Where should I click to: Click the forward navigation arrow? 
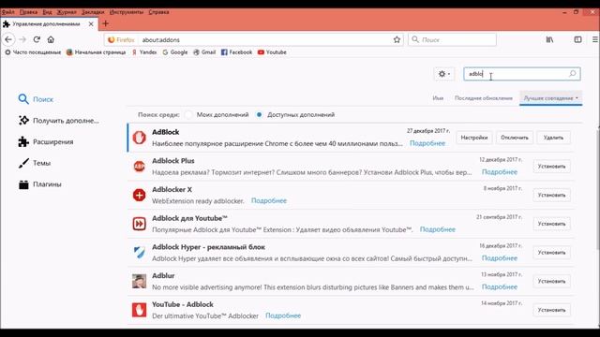pyautogui.click(x=22, y=39)
